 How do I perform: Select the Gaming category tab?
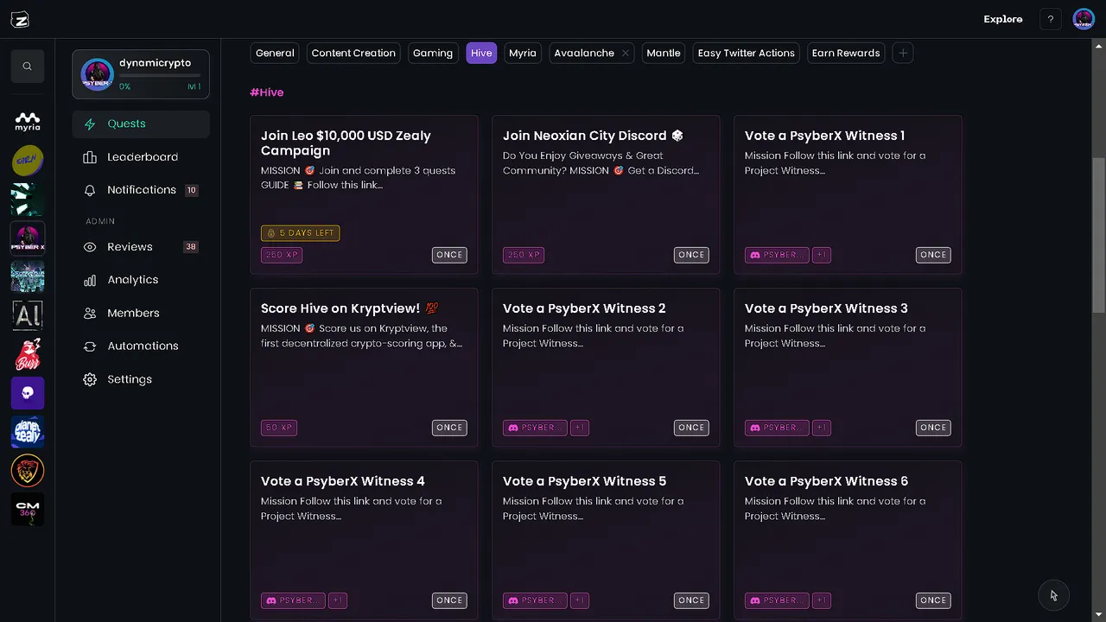(x=433, y=53)
